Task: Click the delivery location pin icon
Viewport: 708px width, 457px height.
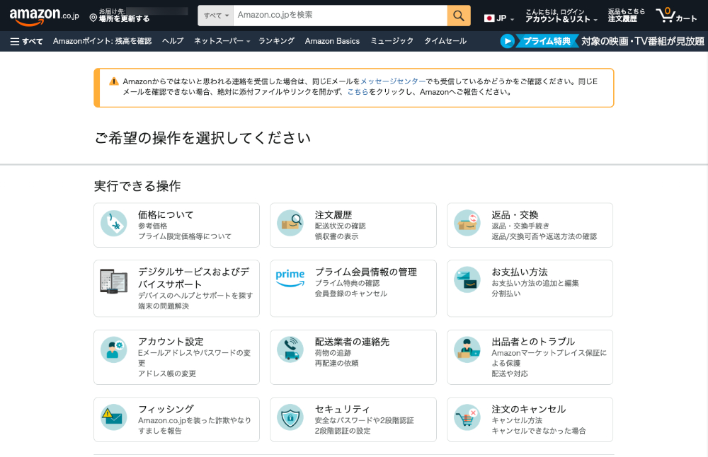Action: click(93, 18)
